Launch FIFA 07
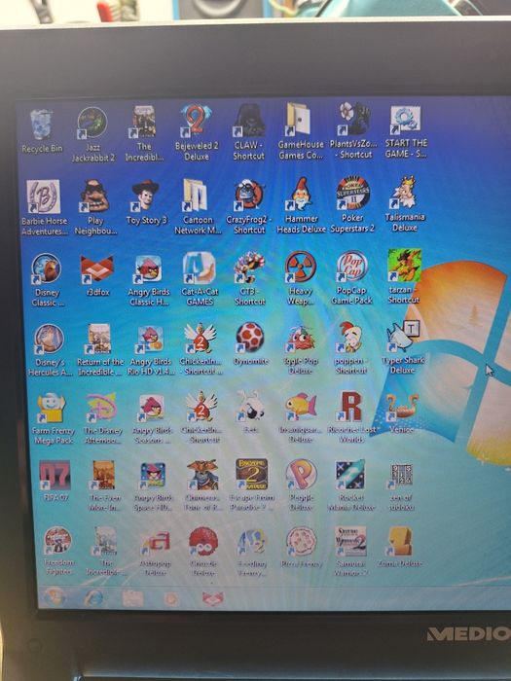The width and height of the screenshot is (511, 681). (x=55, y=475)
